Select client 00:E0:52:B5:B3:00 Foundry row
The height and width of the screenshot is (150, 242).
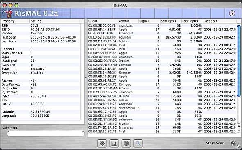tap(162, 37)
